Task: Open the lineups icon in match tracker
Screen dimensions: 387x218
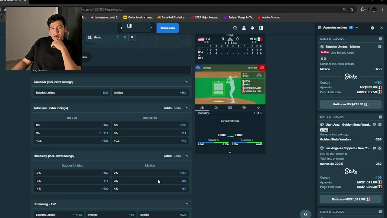Action: [x=216, y=107]
